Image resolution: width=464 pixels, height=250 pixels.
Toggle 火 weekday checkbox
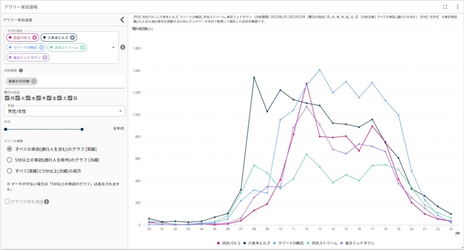[18, 98]
